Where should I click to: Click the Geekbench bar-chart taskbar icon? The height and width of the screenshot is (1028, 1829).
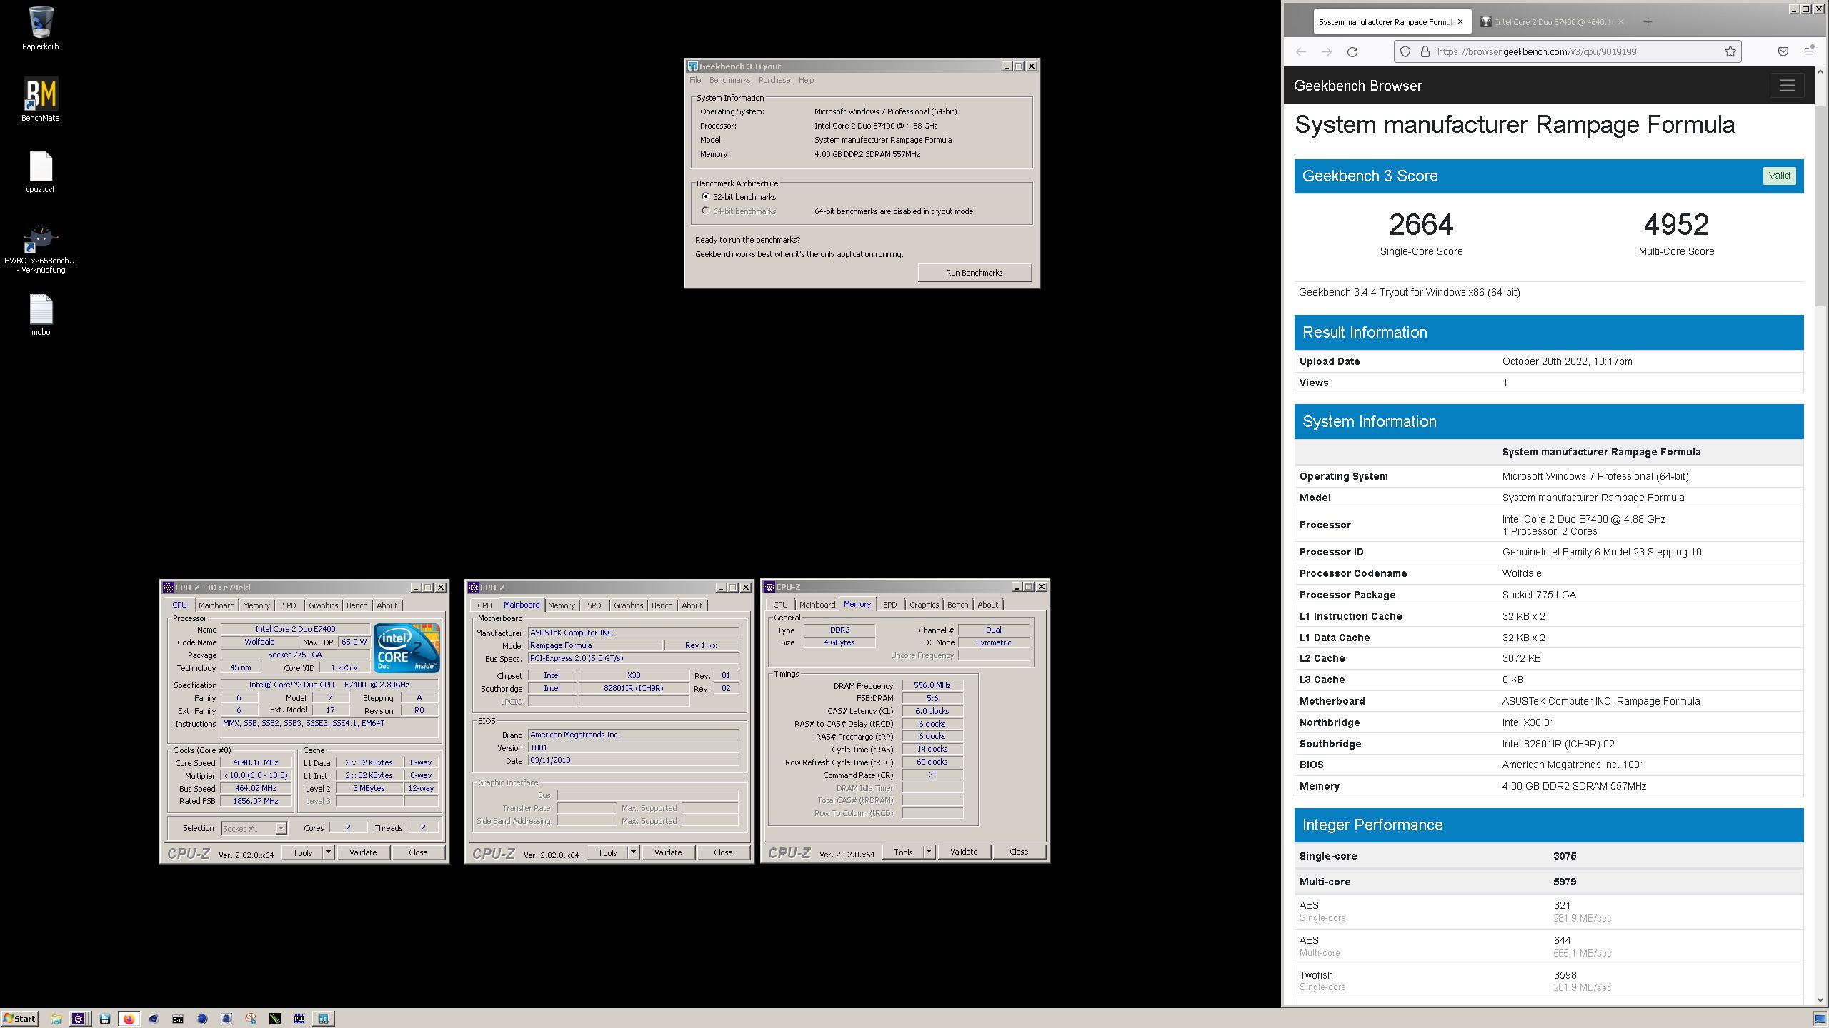point(105,1019)
